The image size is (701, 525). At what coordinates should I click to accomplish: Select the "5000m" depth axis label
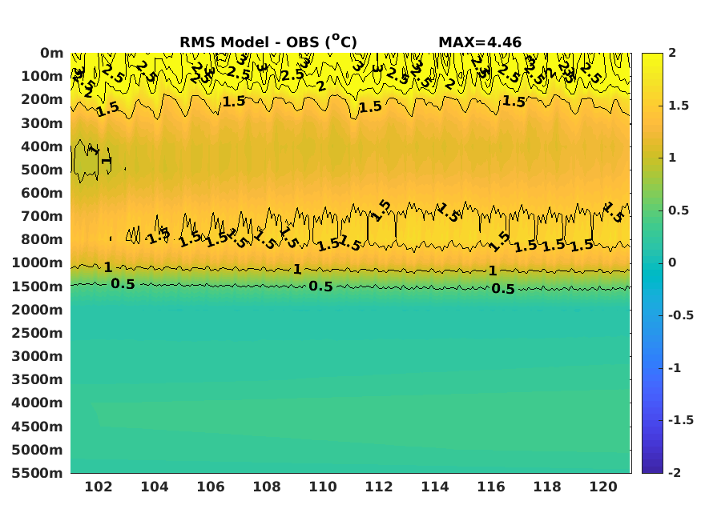click(38, 450)
